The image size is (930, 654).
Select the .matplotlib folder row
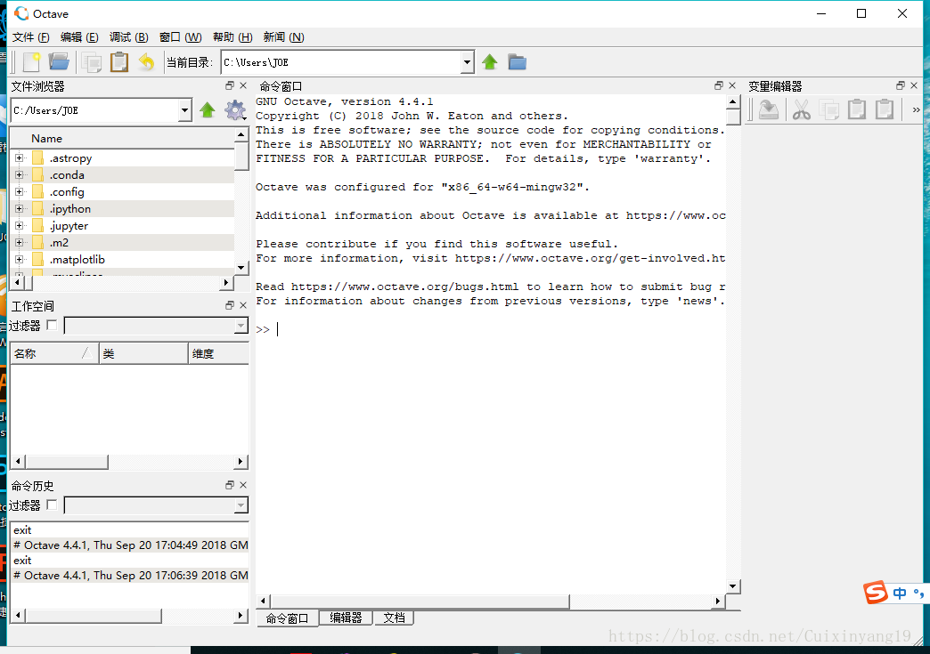point(123,260)
